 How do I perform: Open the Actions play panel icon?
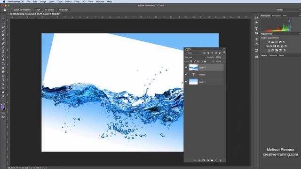[x=257, y=23]
